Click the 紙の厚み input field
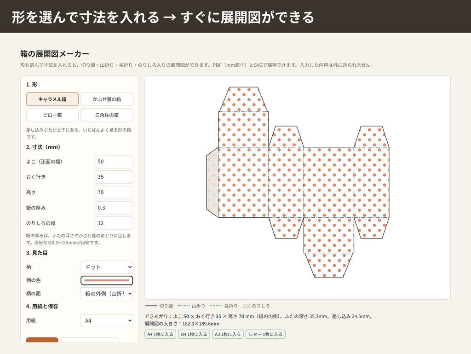 (x=114, y=208)
